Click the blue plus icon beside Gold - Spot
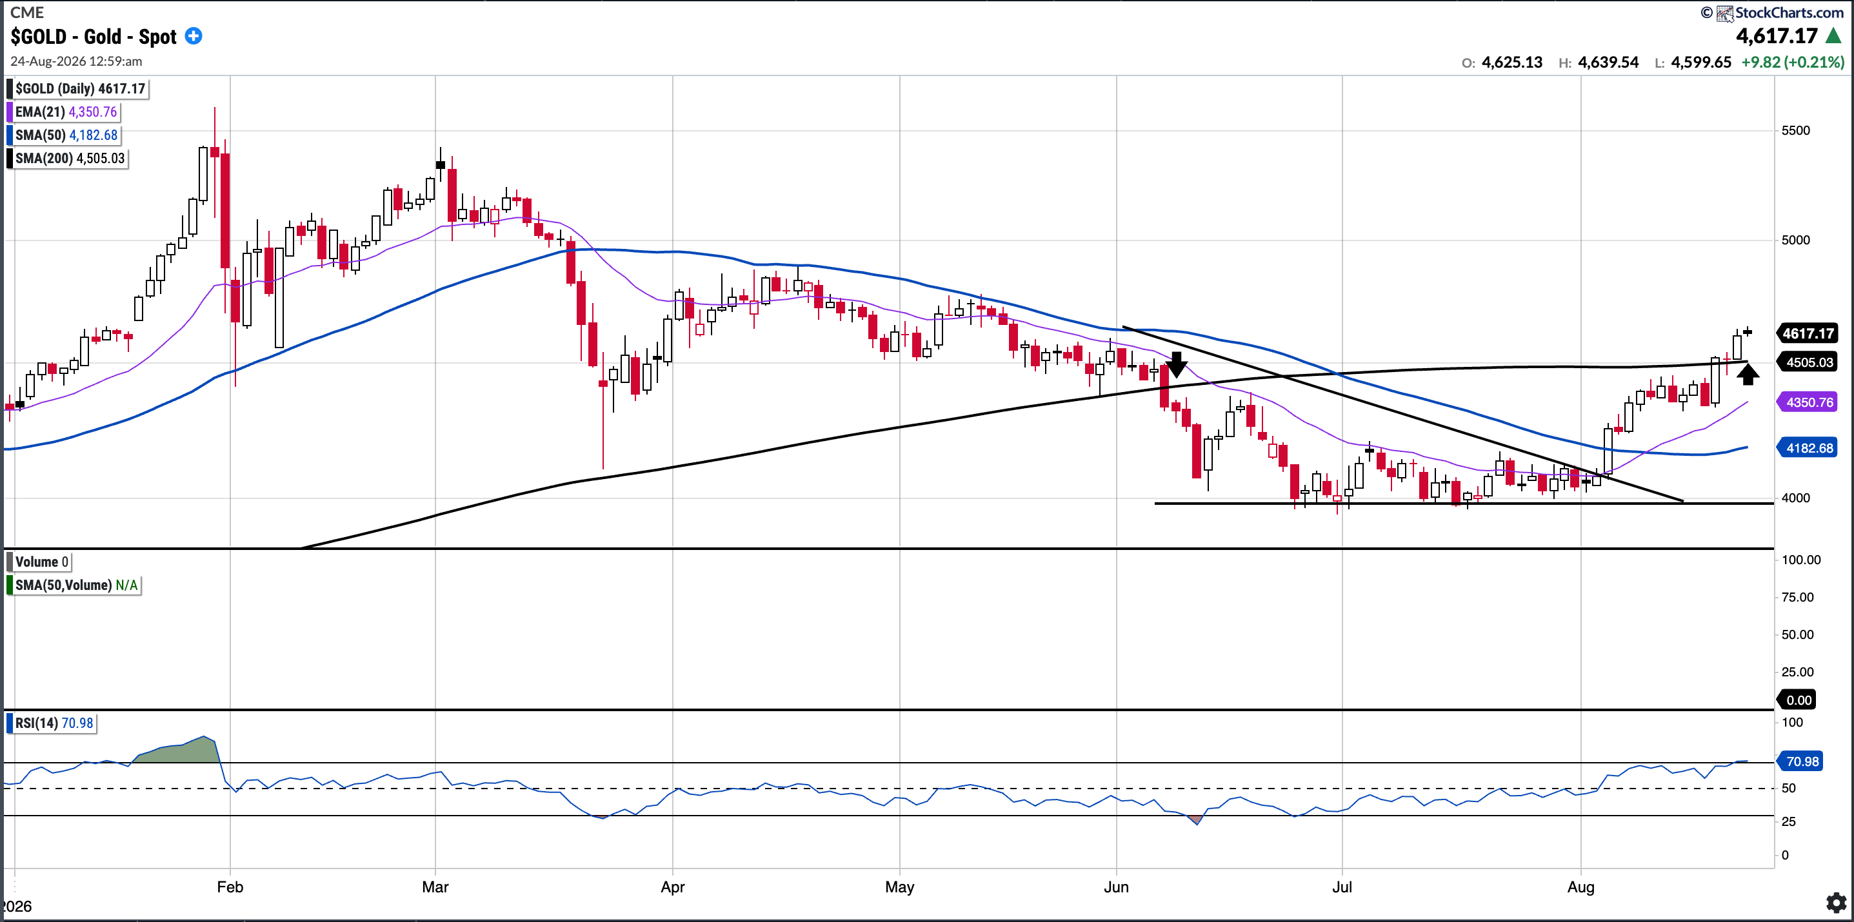 coord(194,36)
